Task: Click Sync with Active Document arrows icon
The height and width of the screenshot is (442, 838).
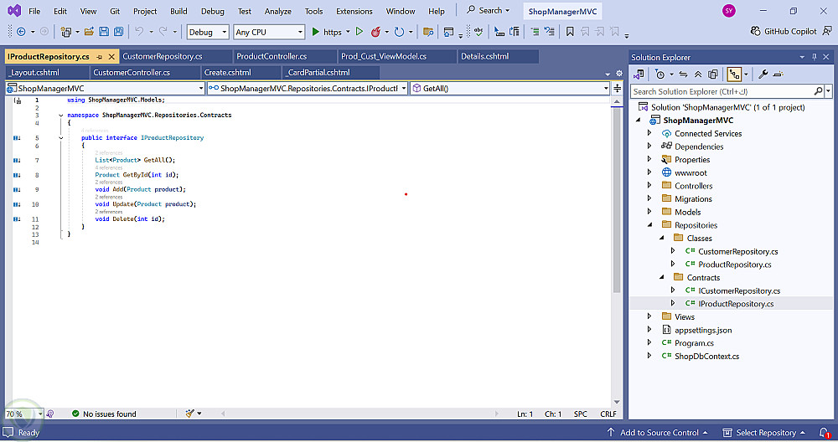Action: [683, 75]
